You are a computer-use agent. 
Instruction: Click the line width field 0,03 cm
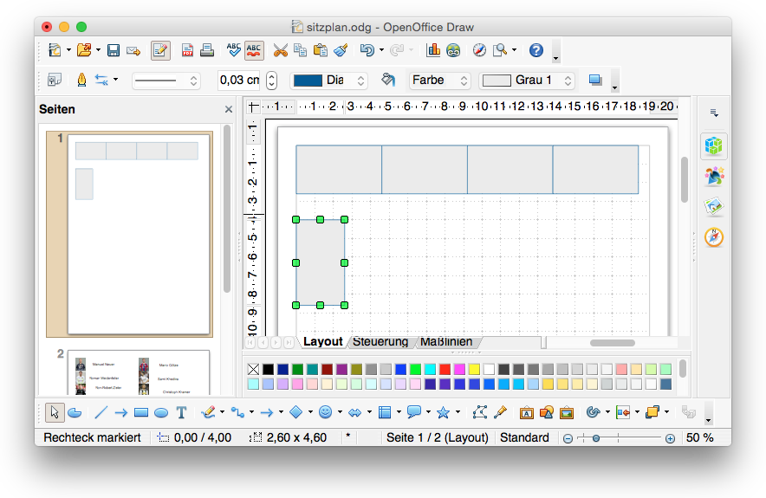point(239,80)
